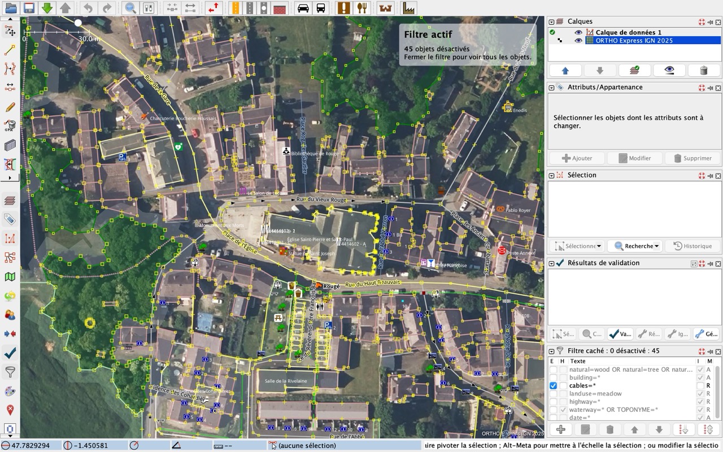Select the pencil draw tool in sidebar
The image size is (723, 452).
coord(10,107)
